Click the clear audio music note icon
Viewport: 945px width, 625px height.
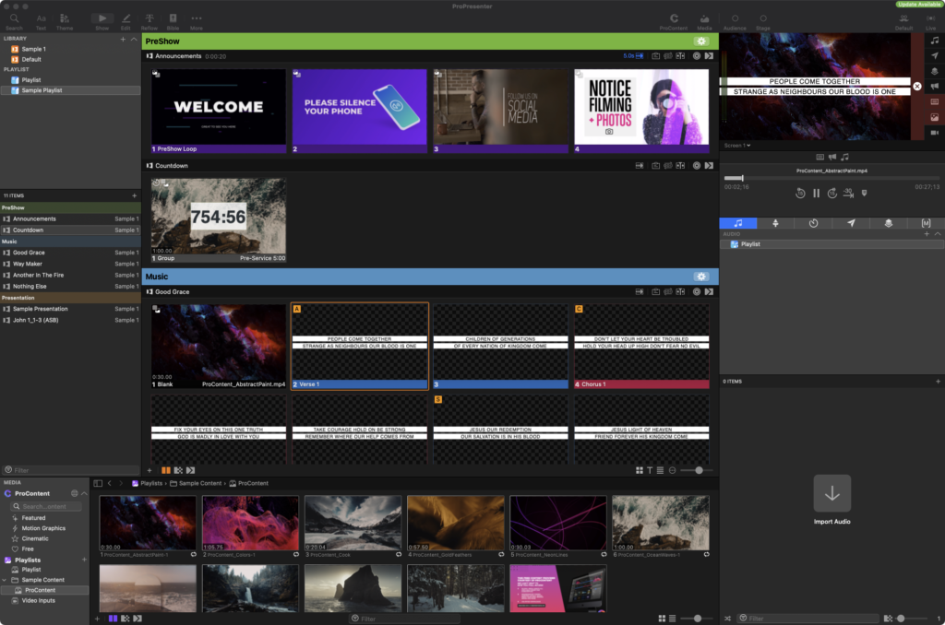tap(935, 41)
